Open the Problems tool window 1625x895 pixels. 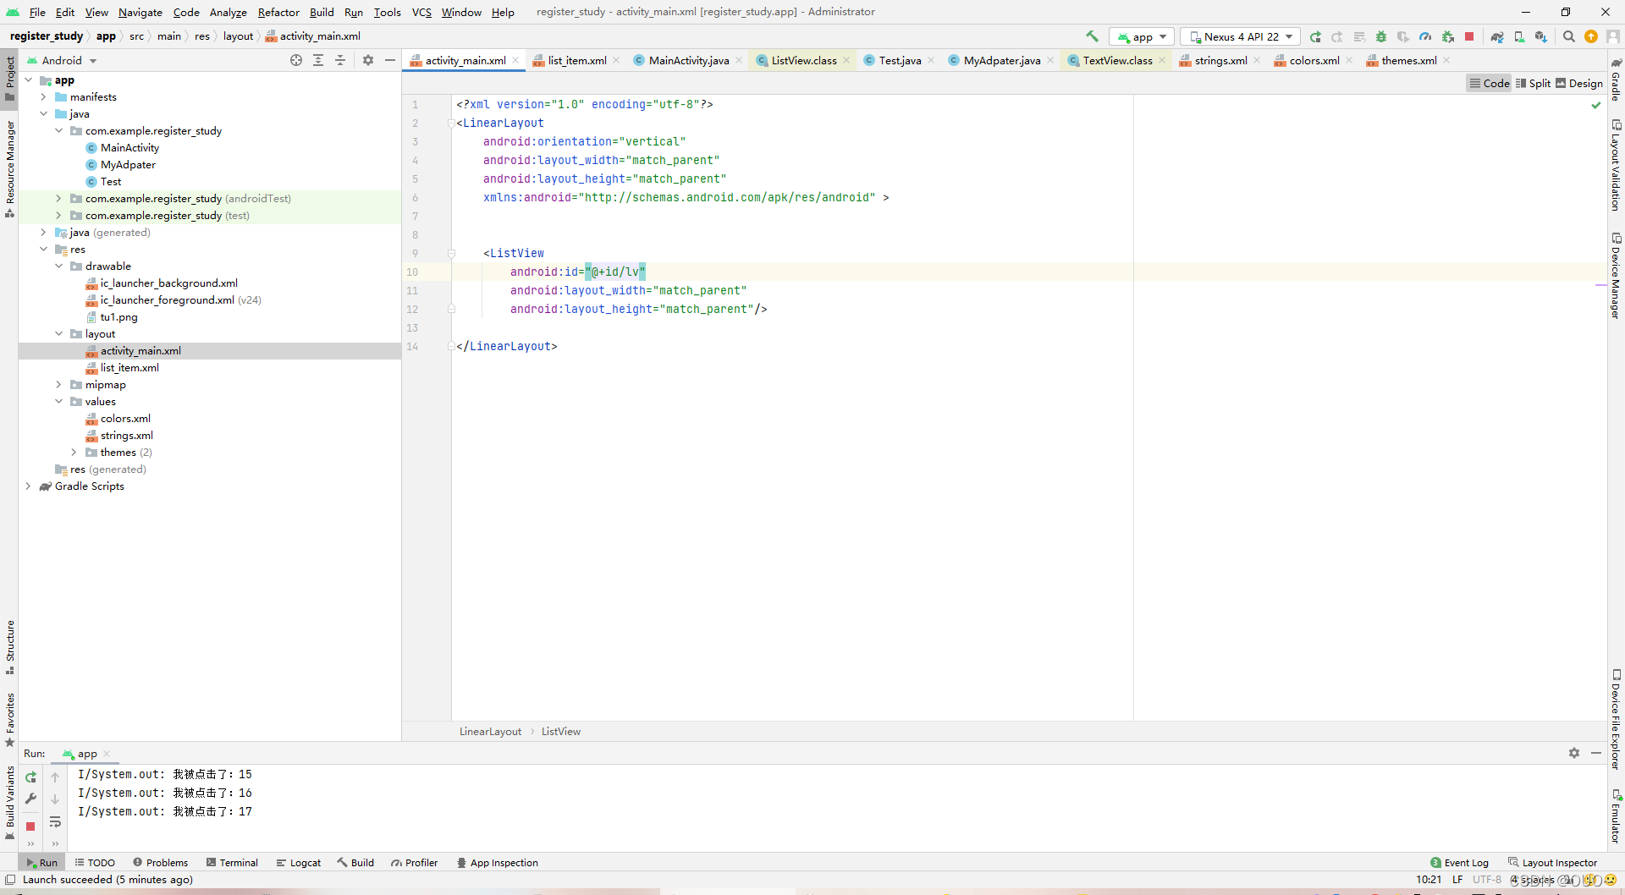[x=160, y=862]
